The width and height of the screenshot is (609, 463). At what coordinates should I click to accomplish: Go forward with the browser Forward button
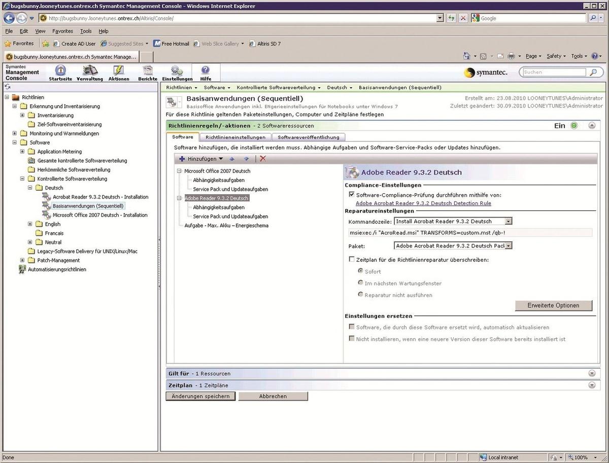[21, 18]
